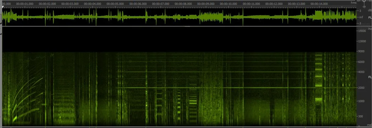Click the 00:00:06.000 ruler label
372x128 pixels.
point(138,4)
